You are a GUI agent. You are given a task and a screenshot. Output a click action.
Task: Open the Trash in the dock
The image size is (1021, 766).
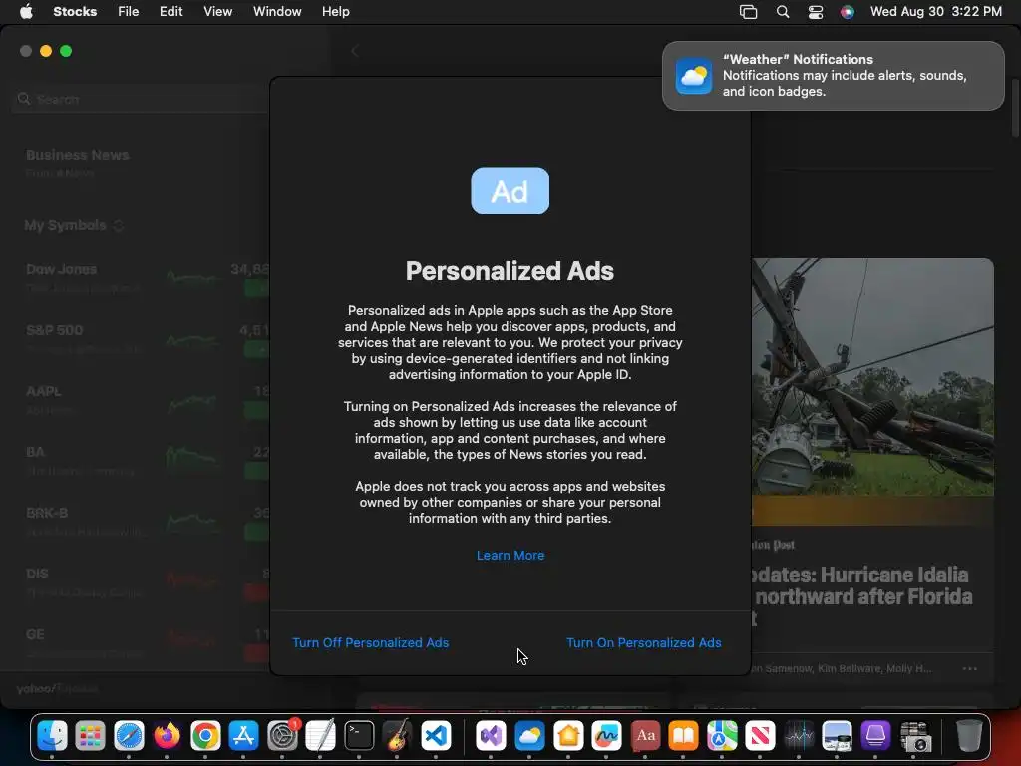point(969,736)
